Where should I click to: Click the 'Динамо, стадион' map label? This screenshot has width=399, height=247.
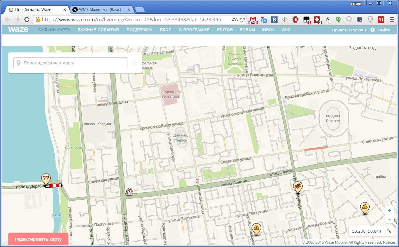coord(180,138)
